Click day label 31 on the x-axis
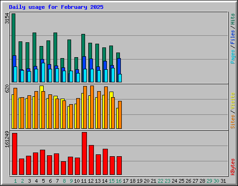This screenshot has width=238, height=186. pos(223,181)
